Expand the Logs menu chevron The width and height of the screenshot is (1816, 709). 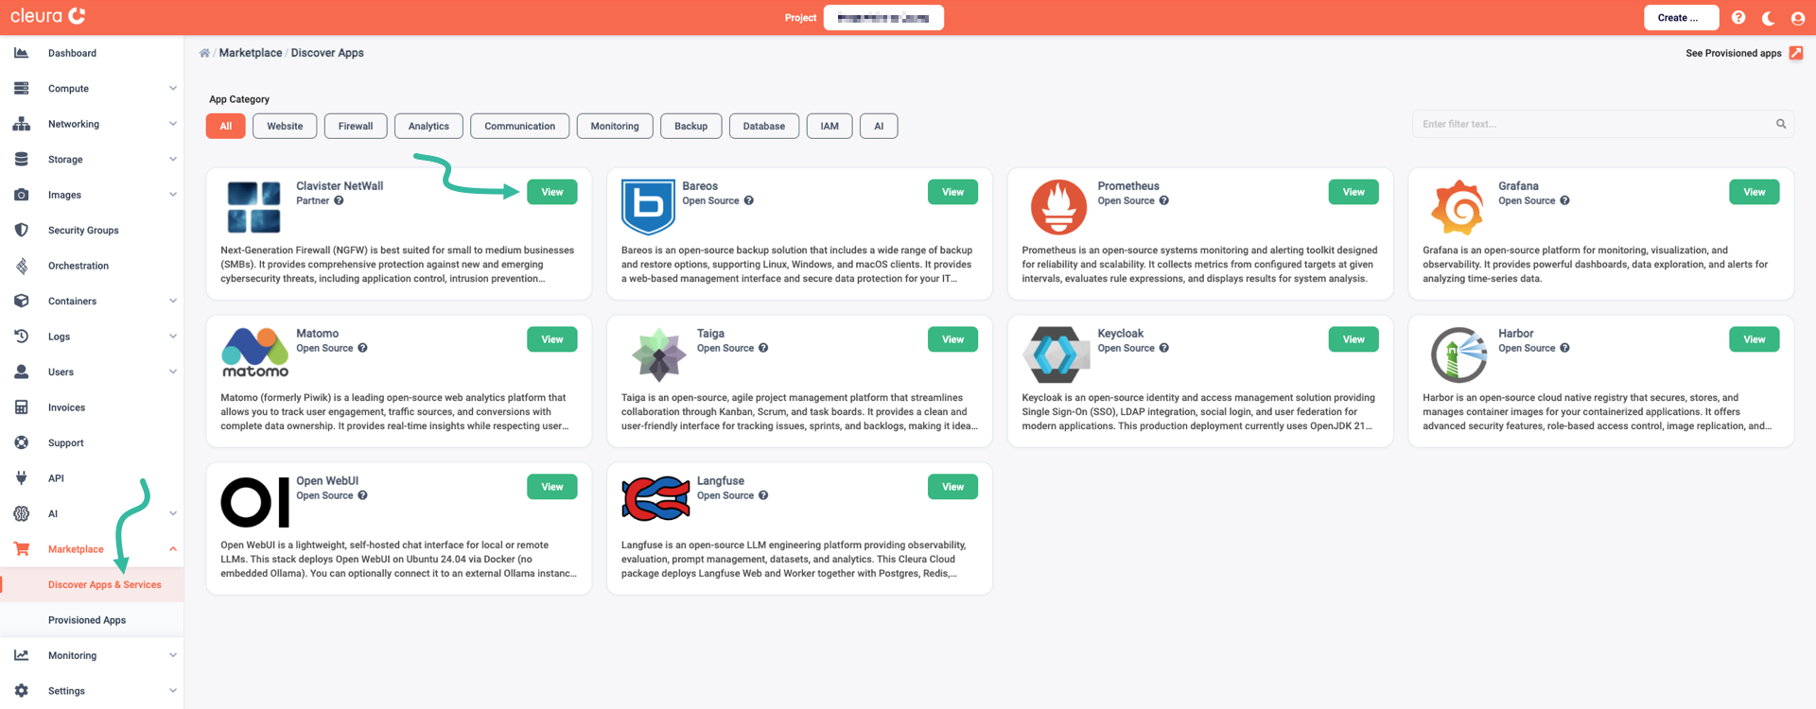click(x=173, y=337)
